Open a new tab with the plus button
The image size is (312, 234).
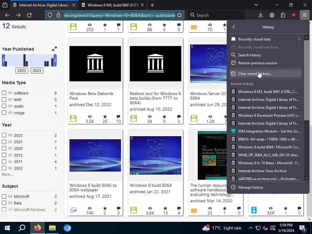pos(152,5)
